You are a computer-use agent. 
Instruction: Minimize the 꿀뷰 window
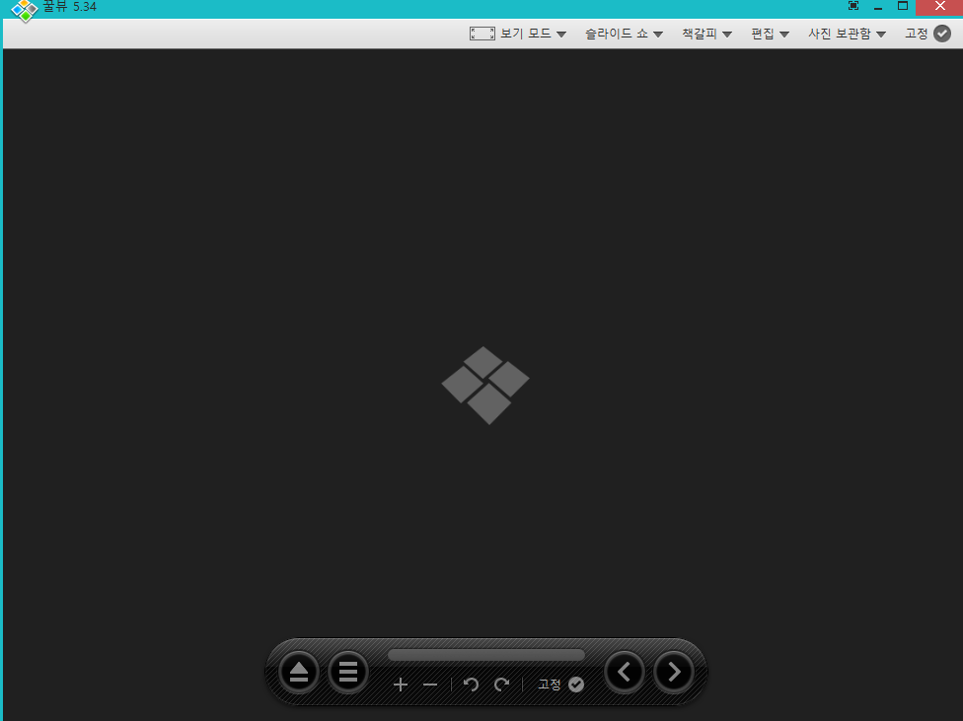(x=877, y=7)
